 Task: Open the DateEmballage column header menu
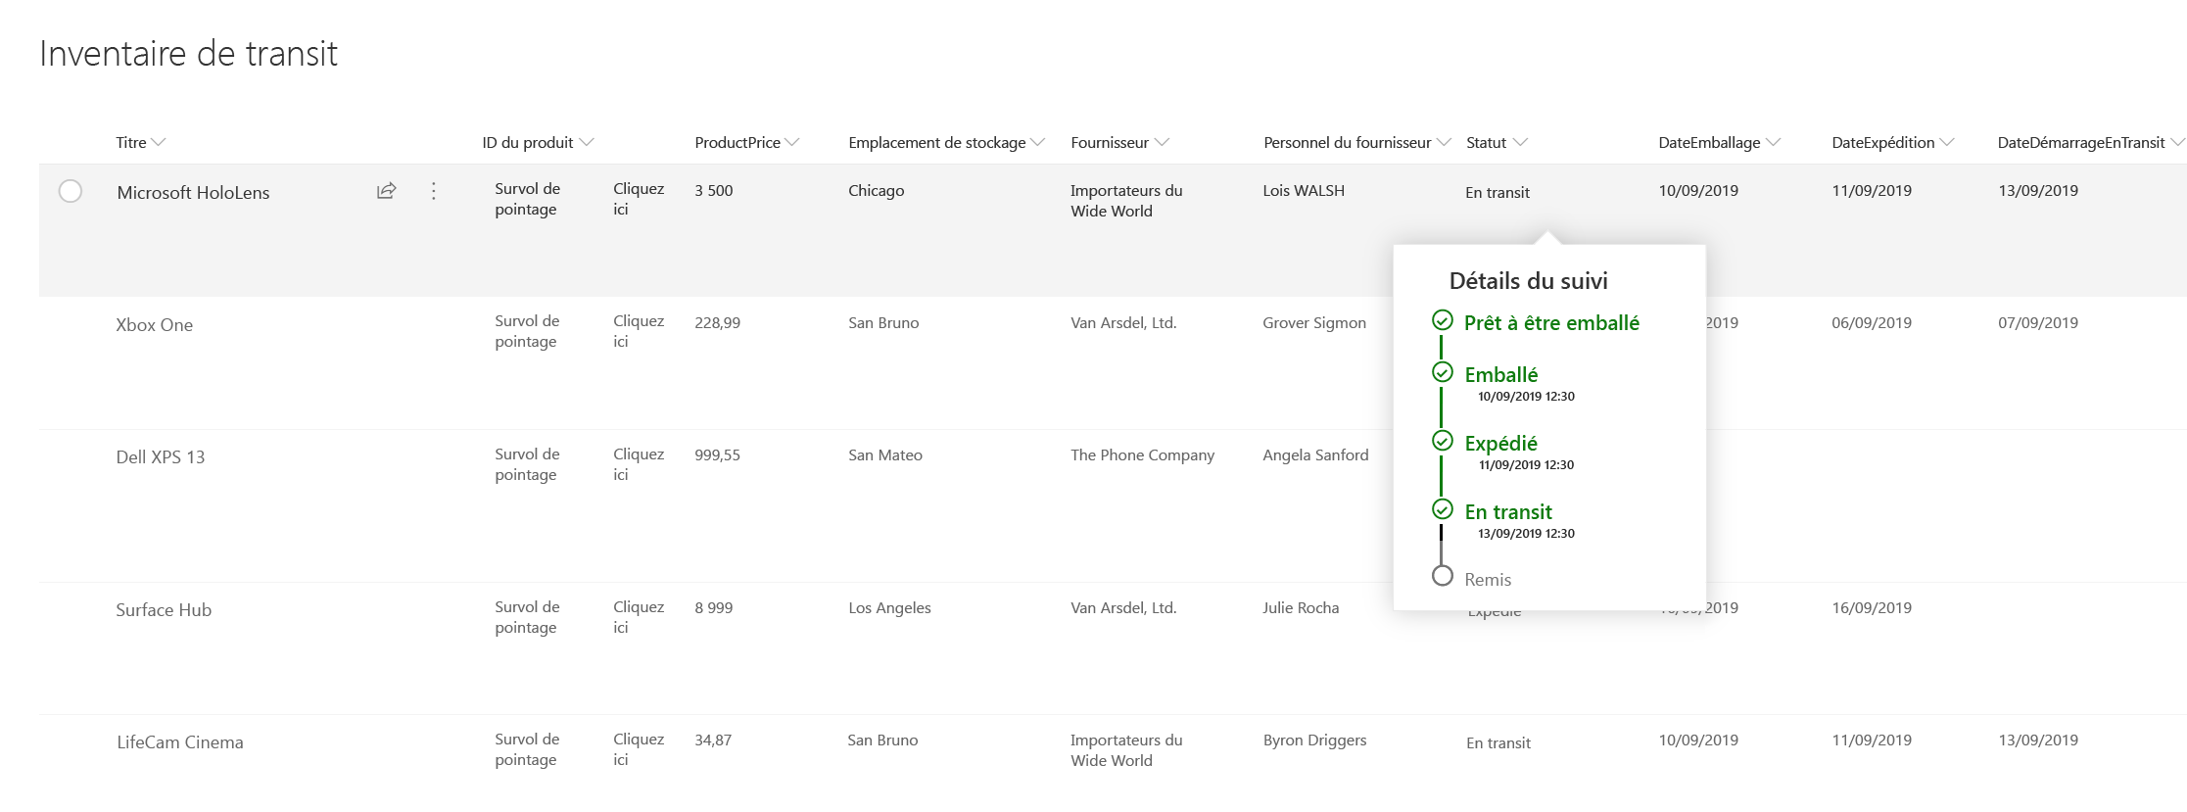(x=1718, y=143)
